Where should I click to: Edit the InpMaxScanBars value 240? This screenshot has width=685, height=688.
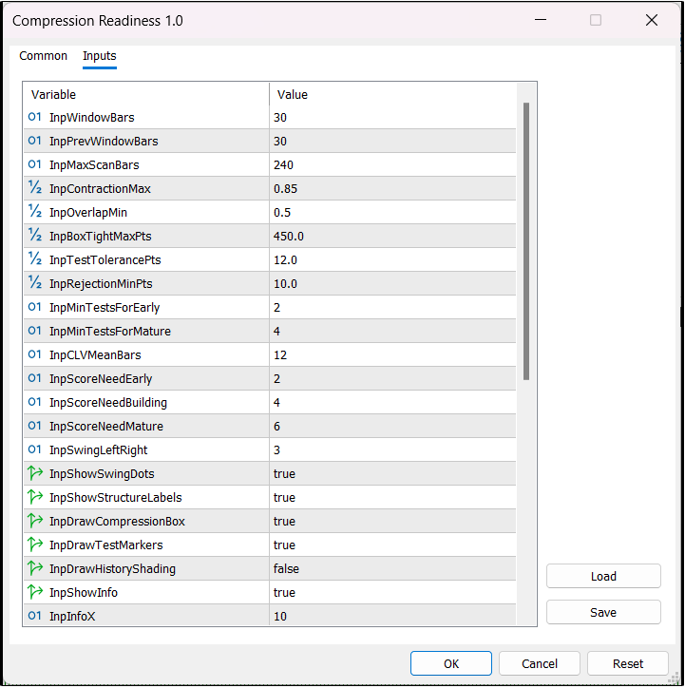click(x=393, y=165)
